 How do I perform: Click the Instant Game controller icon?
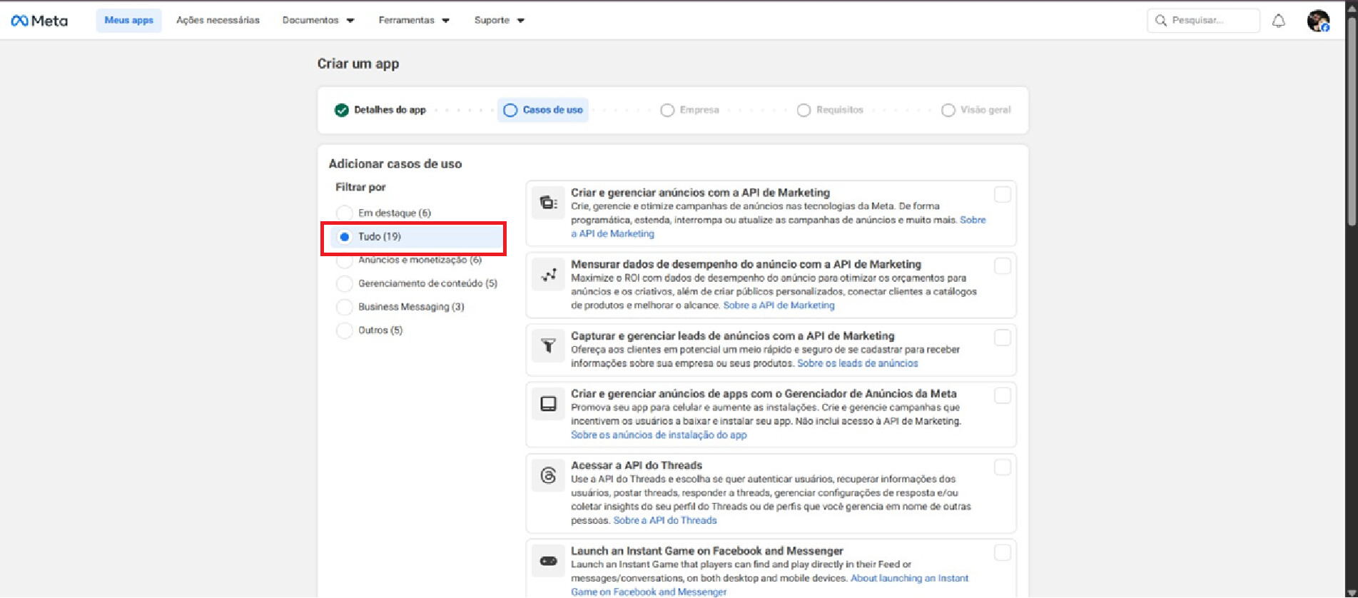548,561
